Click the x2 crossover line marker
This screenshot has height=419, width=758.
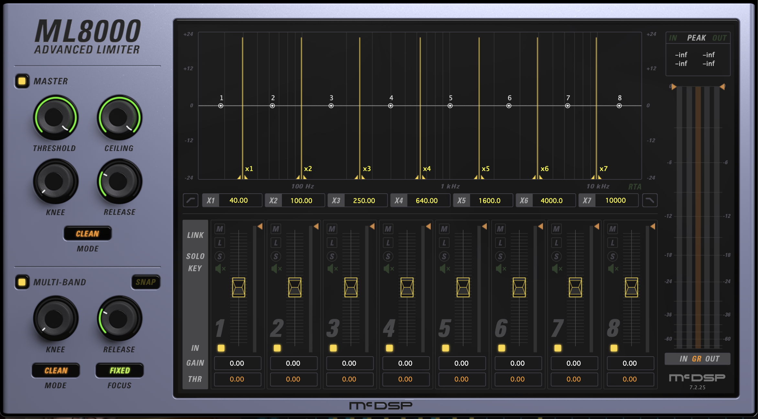point(301,177)
